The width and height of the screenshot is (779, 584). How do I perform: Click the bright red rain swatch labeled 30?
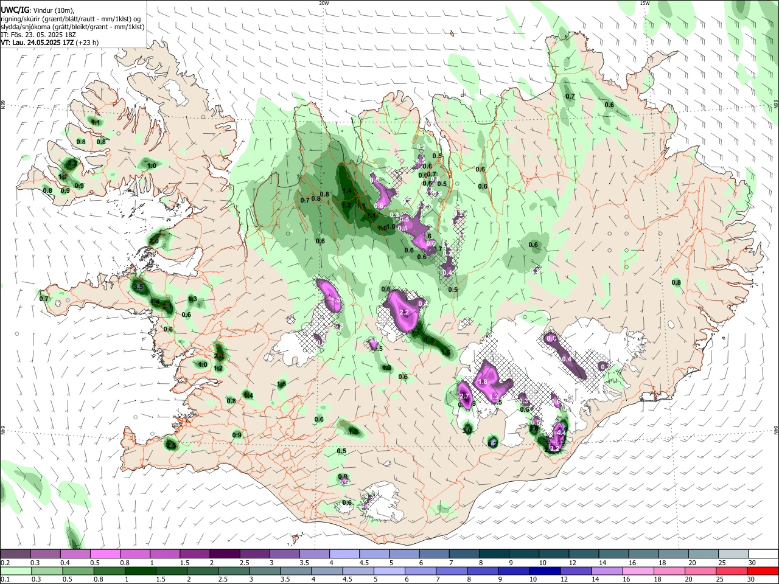[762, 571]
